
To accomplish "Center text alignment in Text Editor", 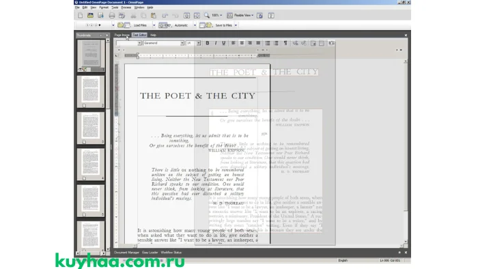I will point(242,43).
